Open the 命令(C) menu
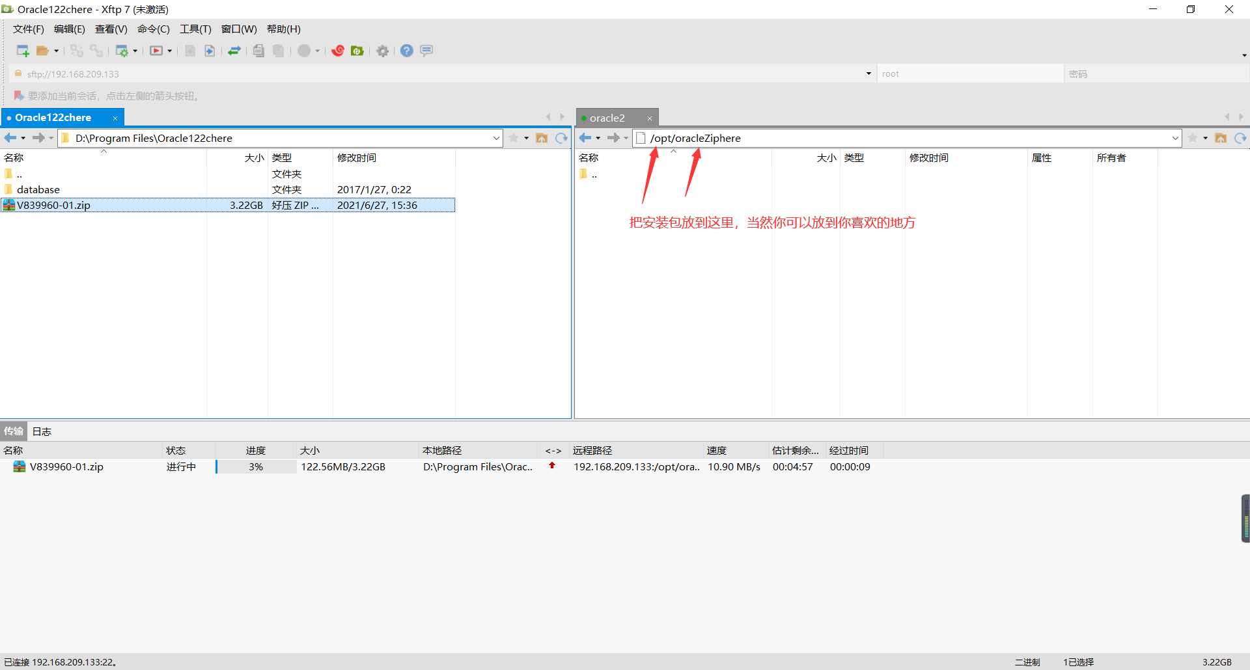 pos(153,29)
